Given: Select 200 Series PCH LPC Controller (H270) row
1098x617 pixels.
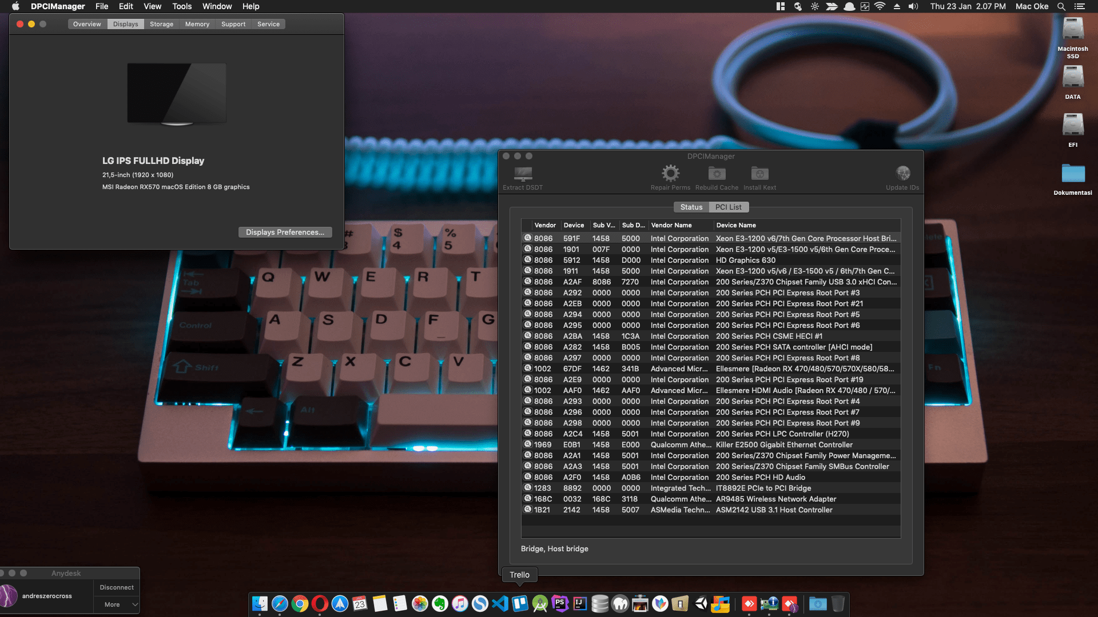Looking at the screenshot, I should click(x=711, y=434).
